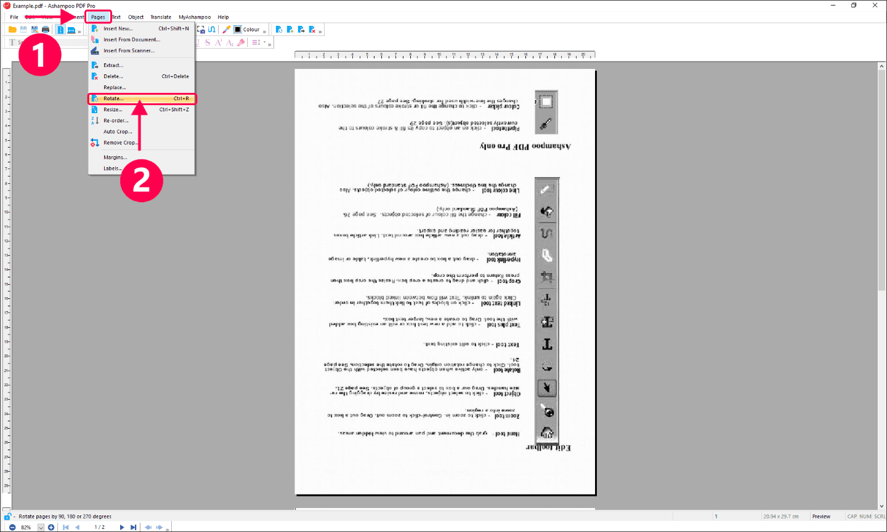
Task: Click the Colour swatch in the toolbar
Action: click(x=237, y=29)
